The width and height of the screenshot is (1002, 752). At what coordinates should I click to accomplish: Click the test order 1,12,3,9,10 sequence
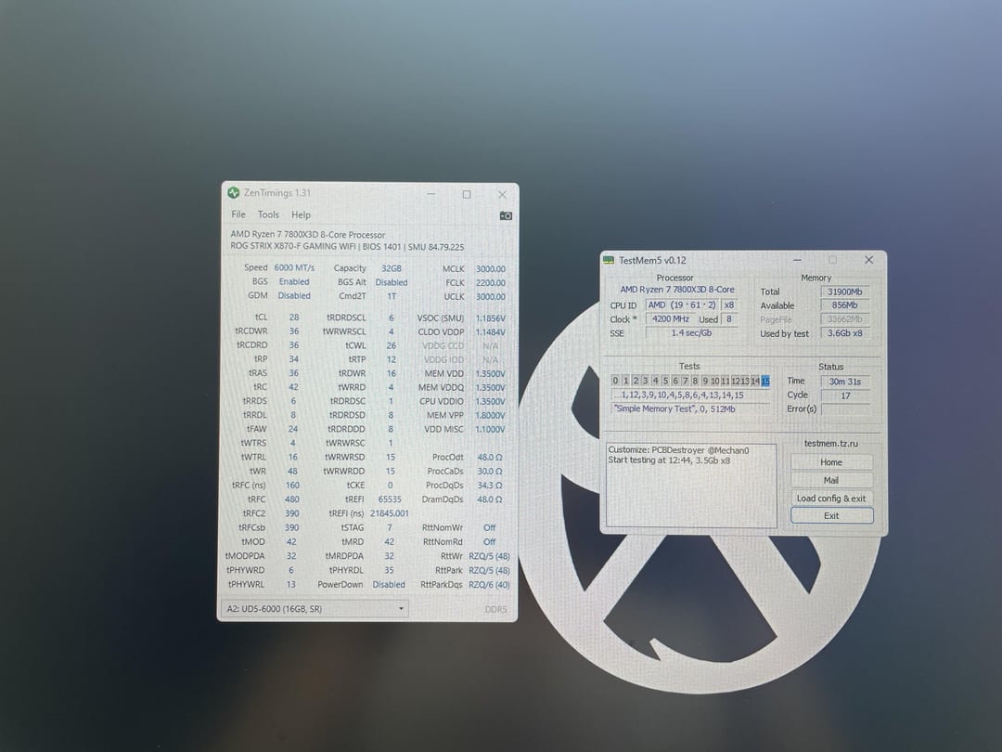[x=690, y=395]
